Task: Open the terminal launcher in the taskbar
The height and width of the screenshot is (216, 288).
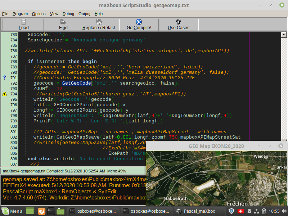Action: coord(51,211)
